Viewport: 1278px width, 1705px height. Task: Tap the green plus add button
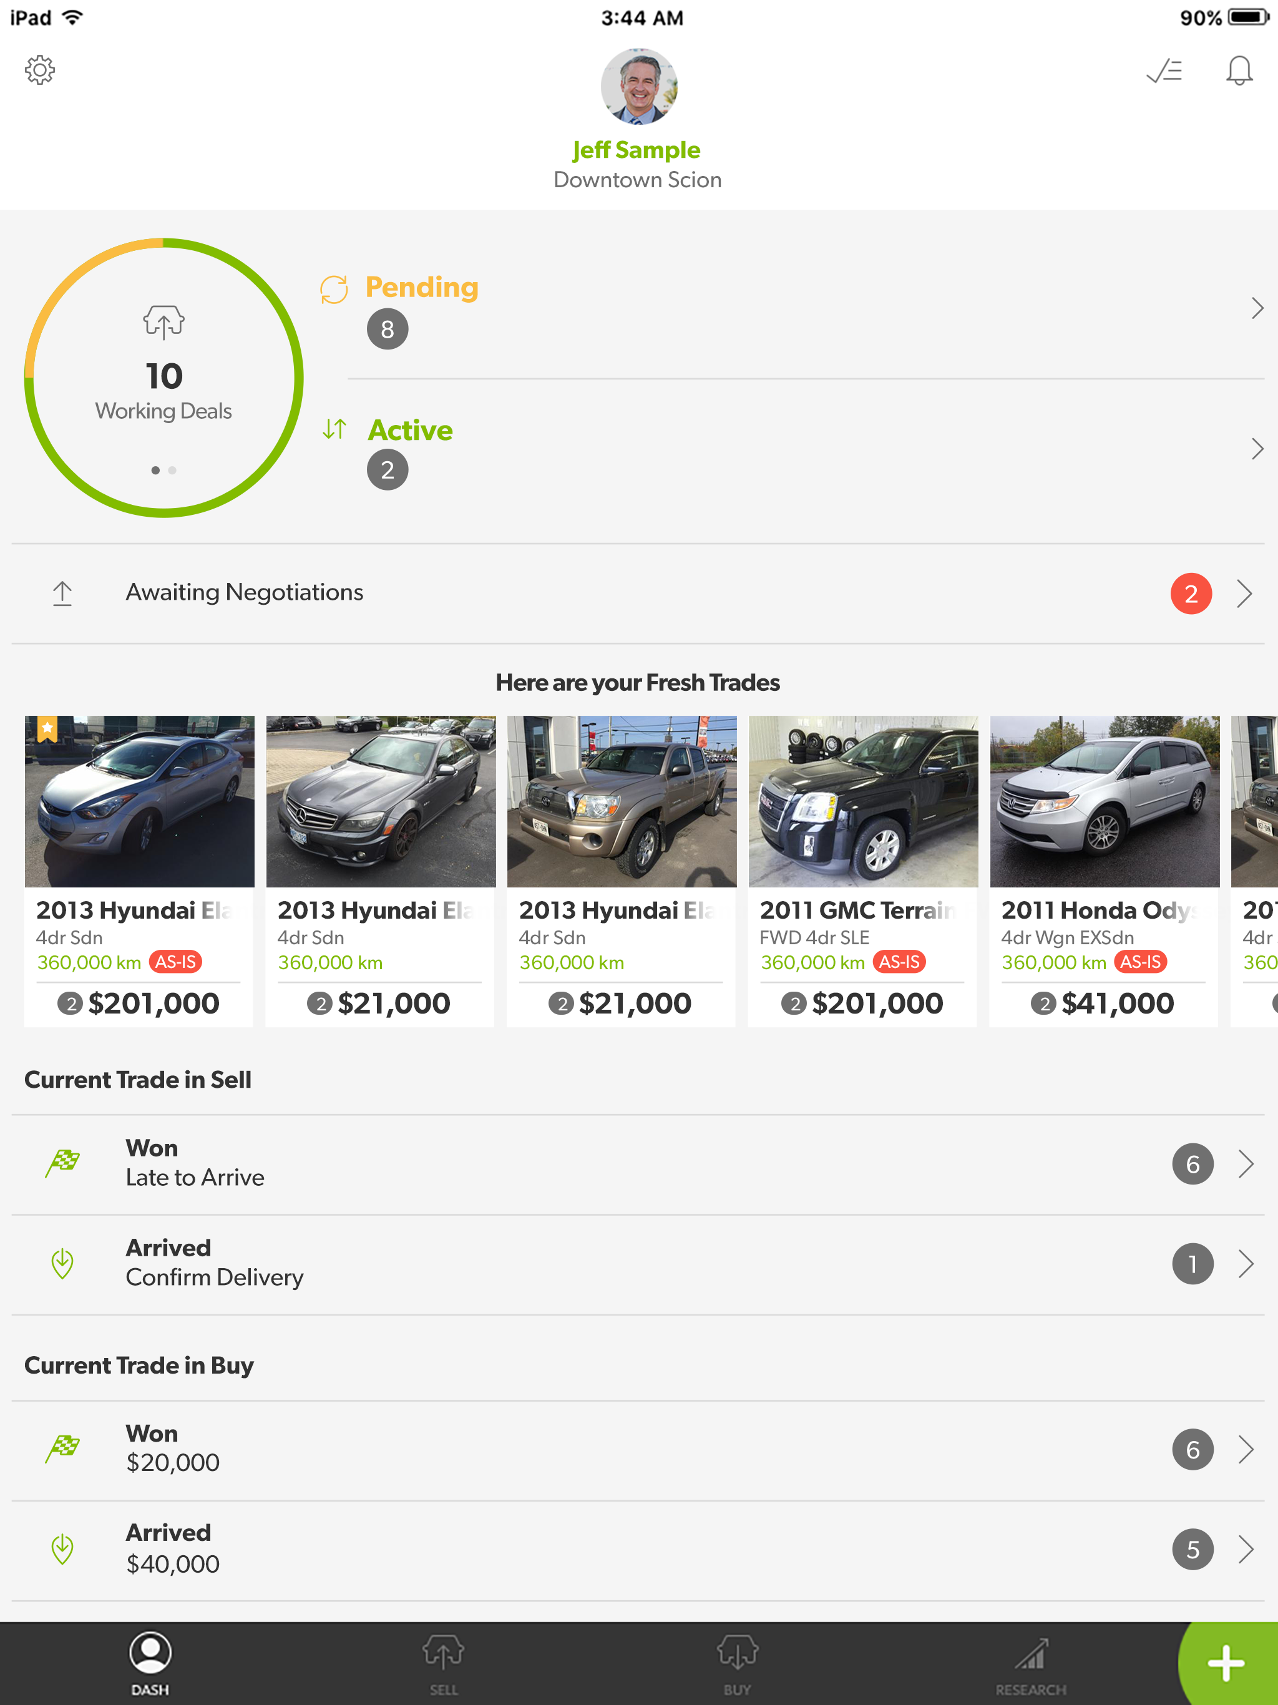point(1226,1663)
